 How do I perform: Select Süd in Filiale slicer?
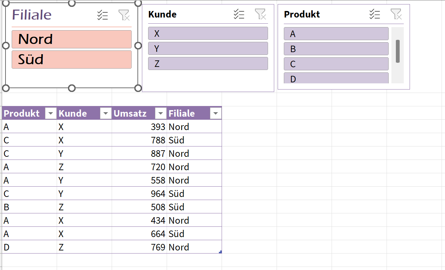[71, 59]
